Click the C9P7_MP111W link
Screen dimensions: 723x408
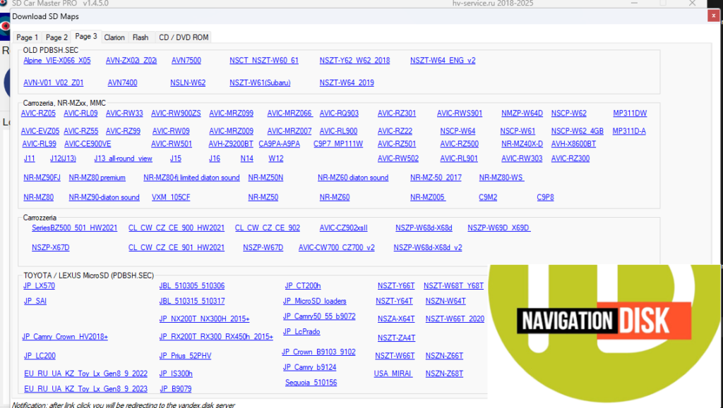pyautogui.click(x=338, y=144)
